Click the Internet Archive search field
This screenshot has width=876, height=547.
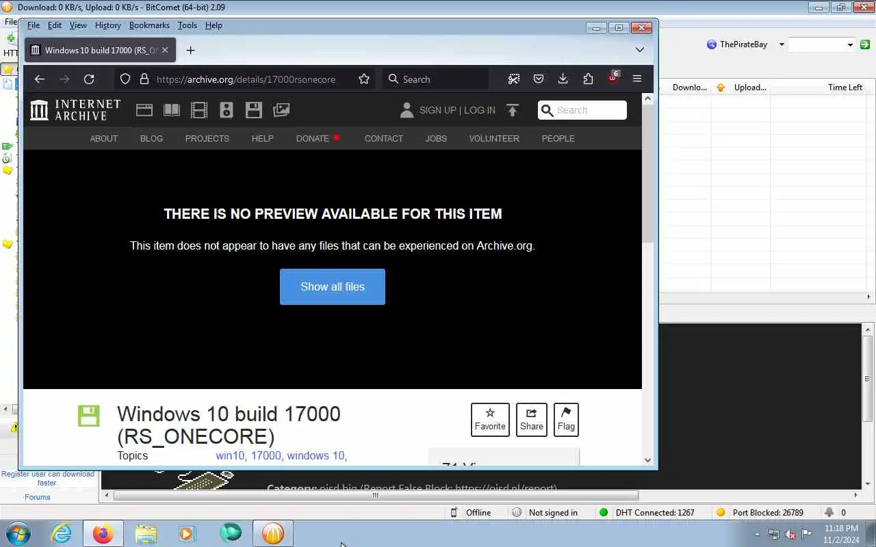point(582,110)
